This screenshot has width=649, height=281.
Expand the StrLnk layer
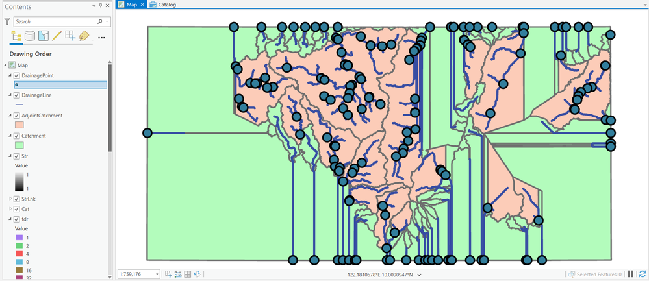click(x=10, y=199)
